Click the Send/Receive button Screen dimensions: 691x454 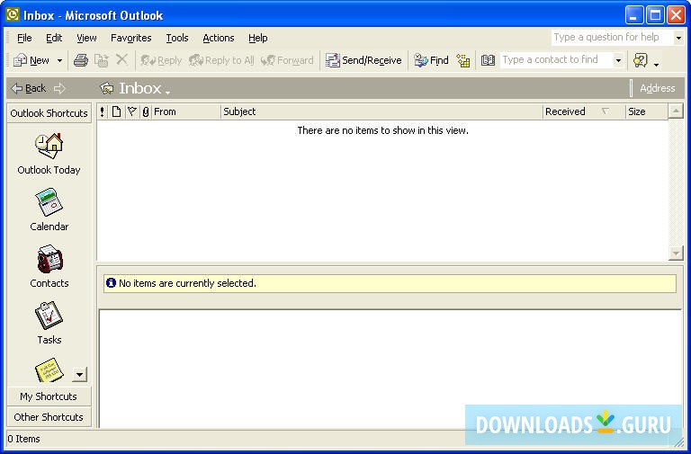click(x=363, y=60)
